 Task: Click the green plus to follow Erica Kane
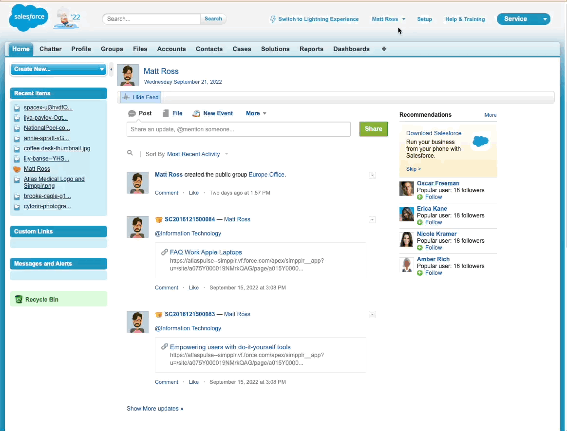(420, 222)
